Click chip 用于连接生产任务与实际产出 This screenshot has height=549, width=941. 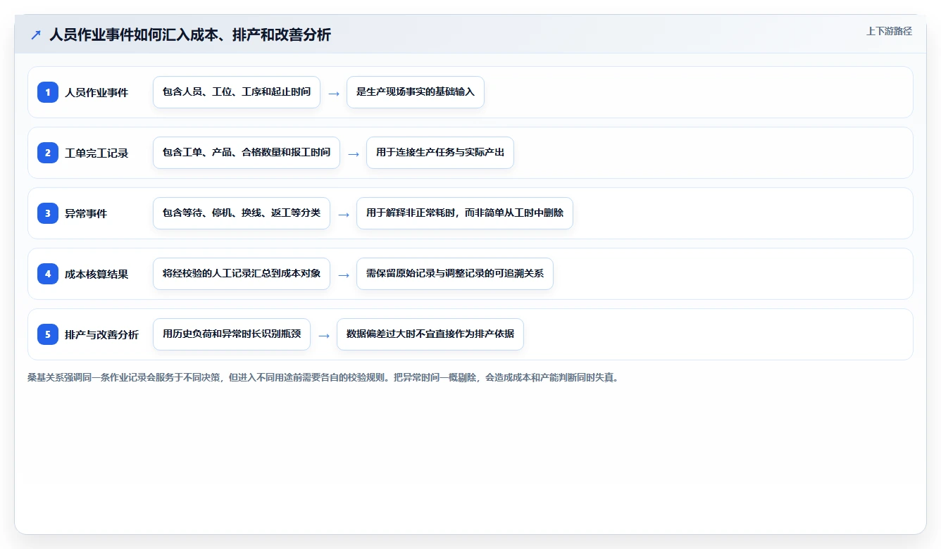point(440,153)
